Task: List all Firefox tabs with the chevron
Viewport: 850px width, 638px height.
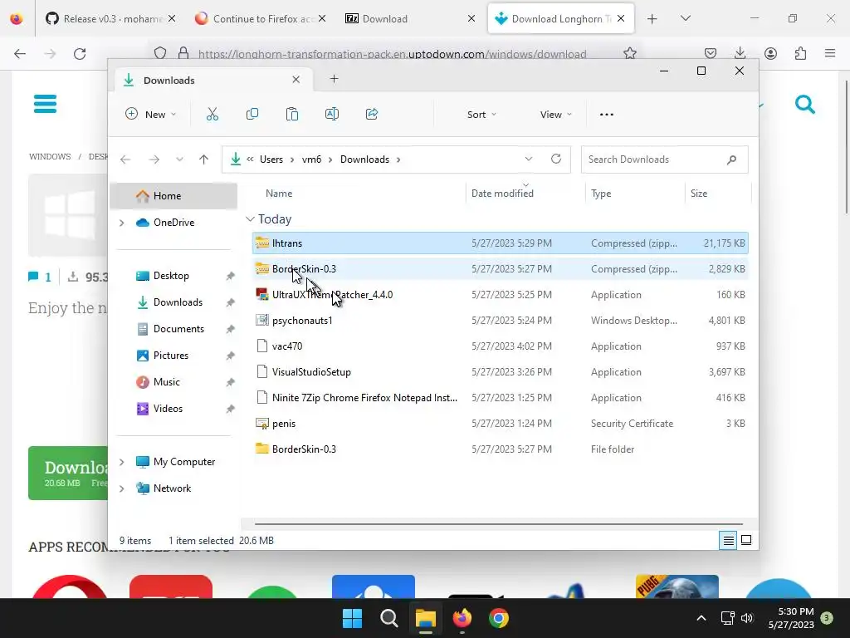Action: (x=685, y=18)
